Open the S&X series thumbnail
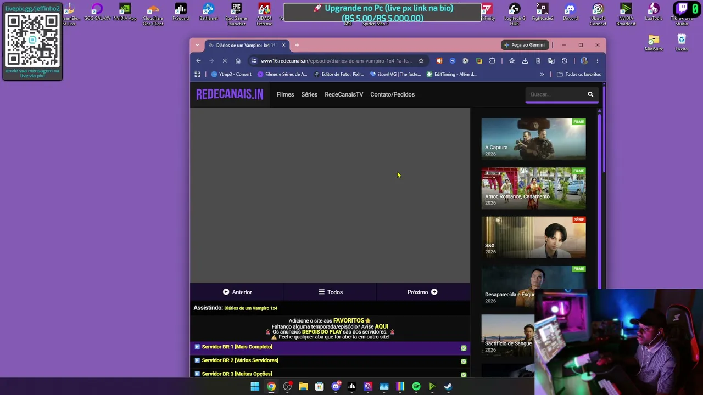The height and width of the screenshot is (395, 703). tap(533, 237)
